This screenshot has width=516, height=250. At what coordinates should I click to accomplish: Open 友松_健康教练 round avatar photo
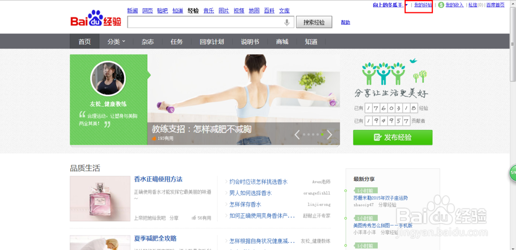[x=108, y=79]
